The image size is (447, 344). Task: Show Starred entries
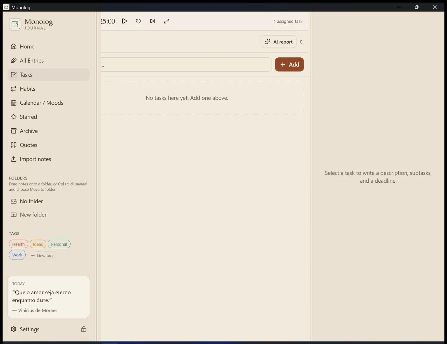49,117
